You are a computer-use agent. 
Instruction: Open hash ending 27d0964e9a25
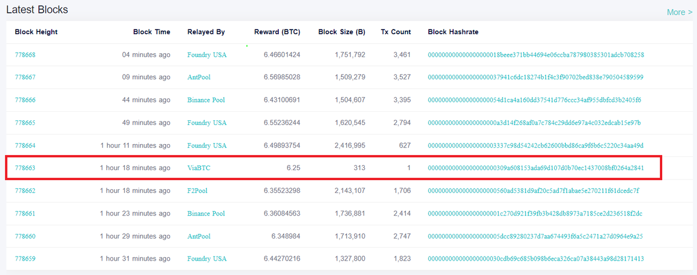[x=536, y=236]
